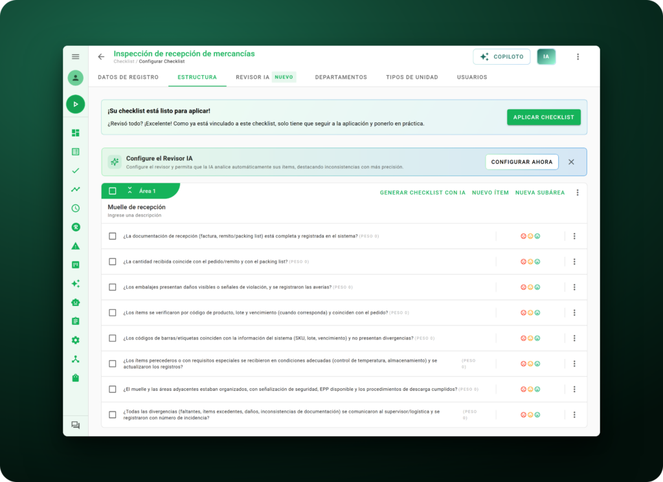Open the robot icon in sidebar
The image size is (663, 482).
pyautogui.click(x=75, y=303)
